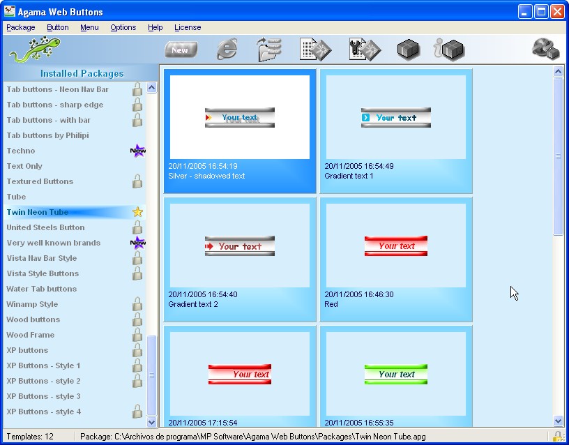Viewport: 569px width, 445px height.
Task: Select the Silver - shadowed text template
Action: (240, 131)
